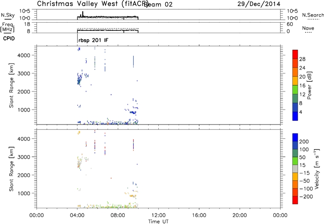Click the '1000' tick on the velocity panel
This screenshot has width=324, height=224.
[x=24, y=193]
